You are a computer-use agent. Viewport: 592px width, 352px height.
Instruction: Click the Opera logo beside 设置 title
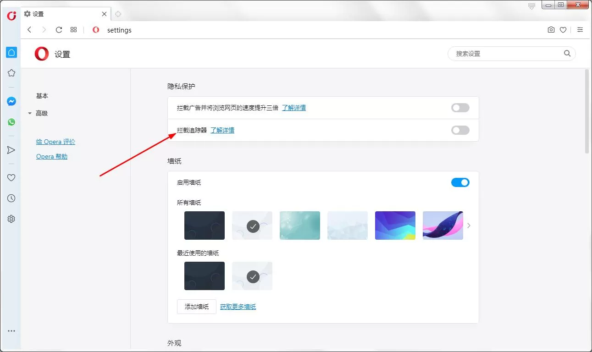[42, 54]
